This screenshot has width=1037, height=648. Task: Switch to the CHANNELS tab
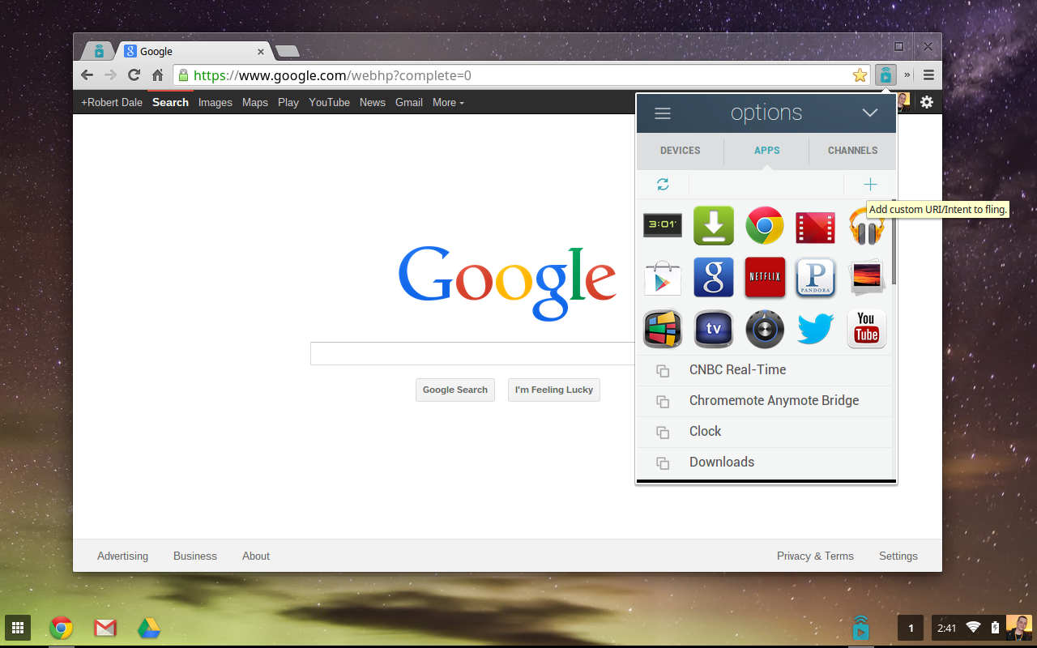[853, 151]
